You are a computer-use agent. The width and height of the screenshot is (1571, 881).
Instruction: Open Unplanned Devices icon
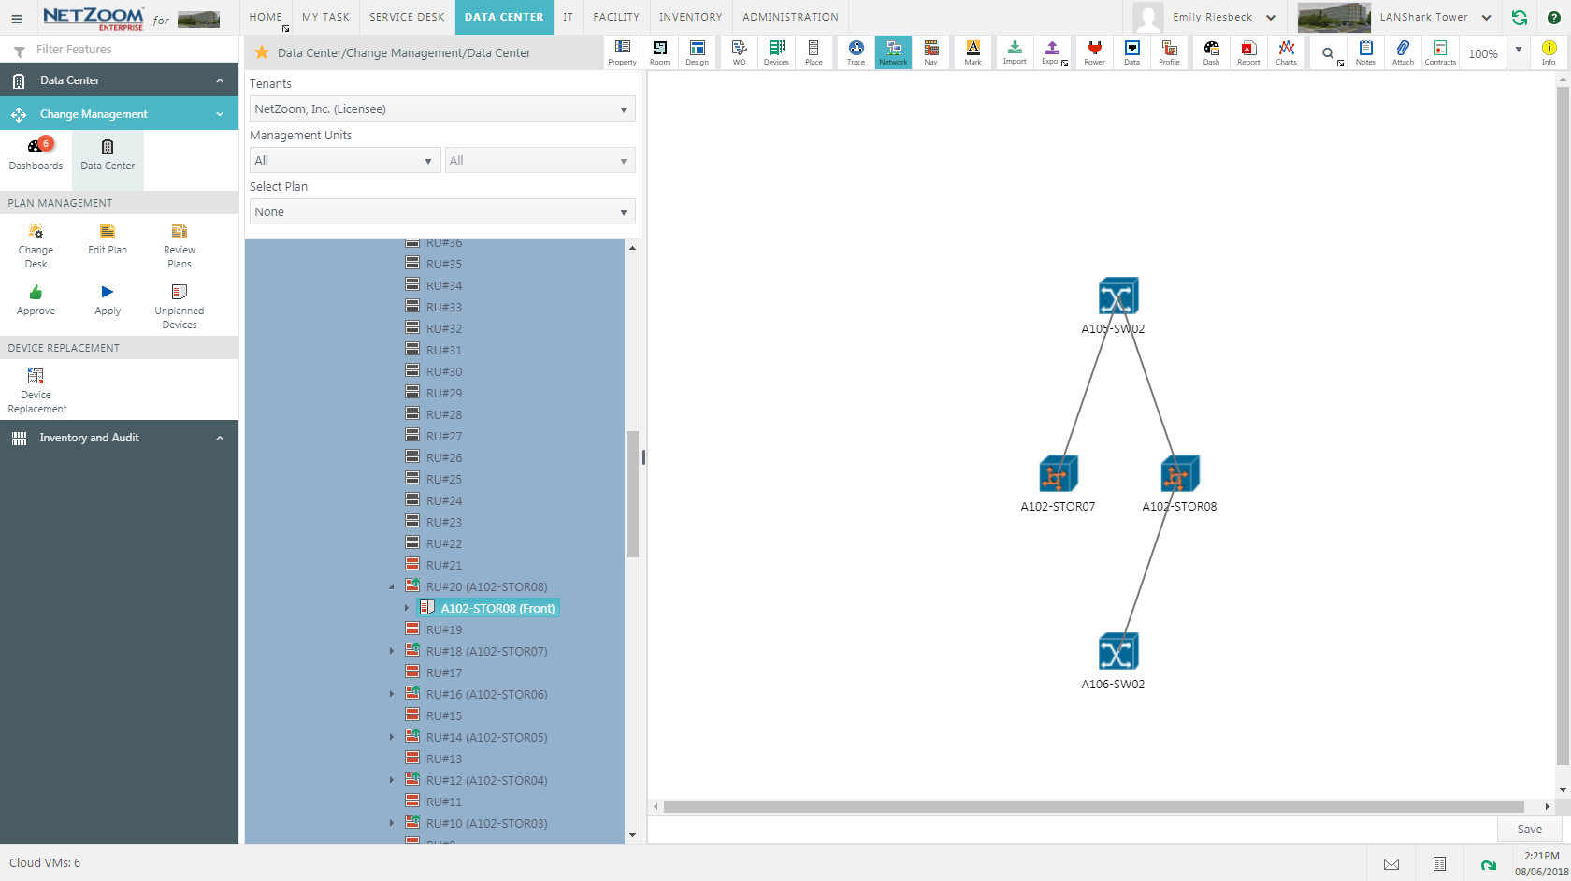click(180, 306)
